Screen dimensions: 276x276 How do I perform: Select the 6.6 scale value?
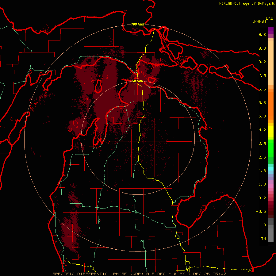click(262, 89)
